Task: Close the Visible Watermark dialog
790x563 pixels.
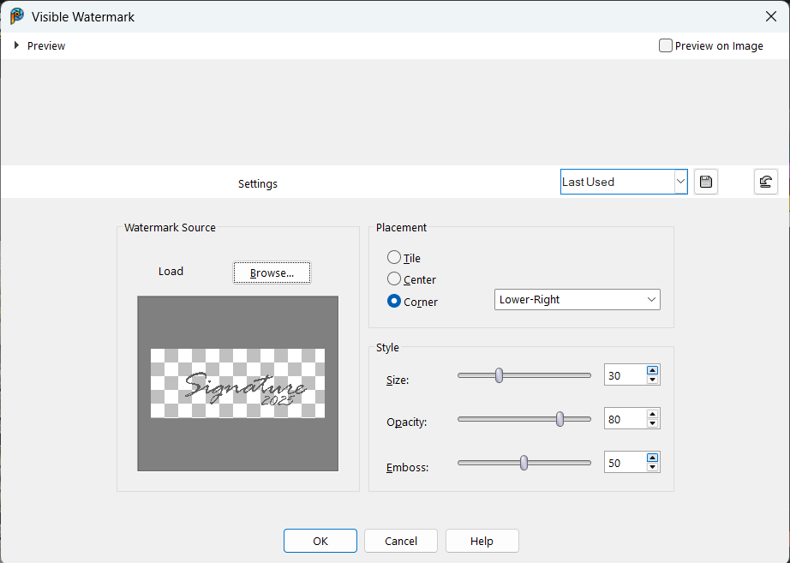Action: click(x=770, y=16)
